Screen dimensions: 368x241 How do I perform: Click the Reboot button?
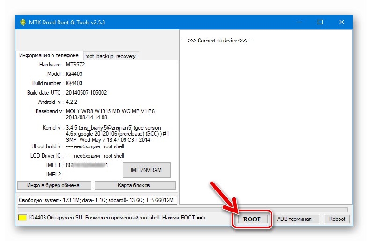pyautogui.click(x=337, y=219)
